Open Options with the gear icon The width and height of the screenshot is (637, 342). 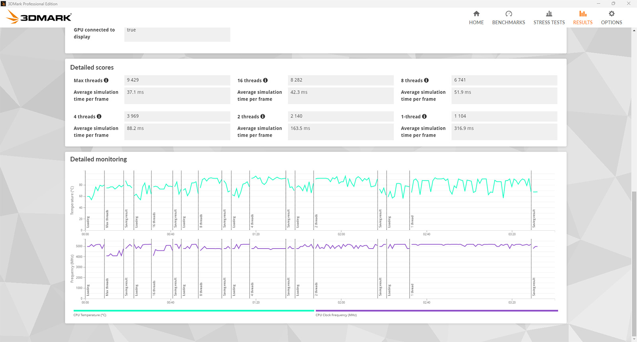coord(612,14)
